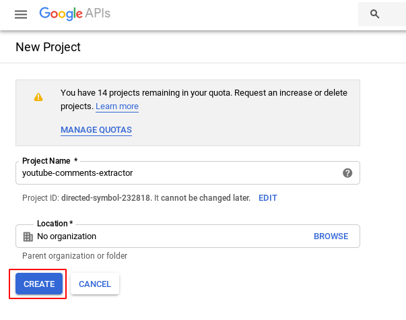The width and height of the screenshot is (406, 320).
Task: Open MANAGE QUOTAS link
Action: click(x=96, y=130)
